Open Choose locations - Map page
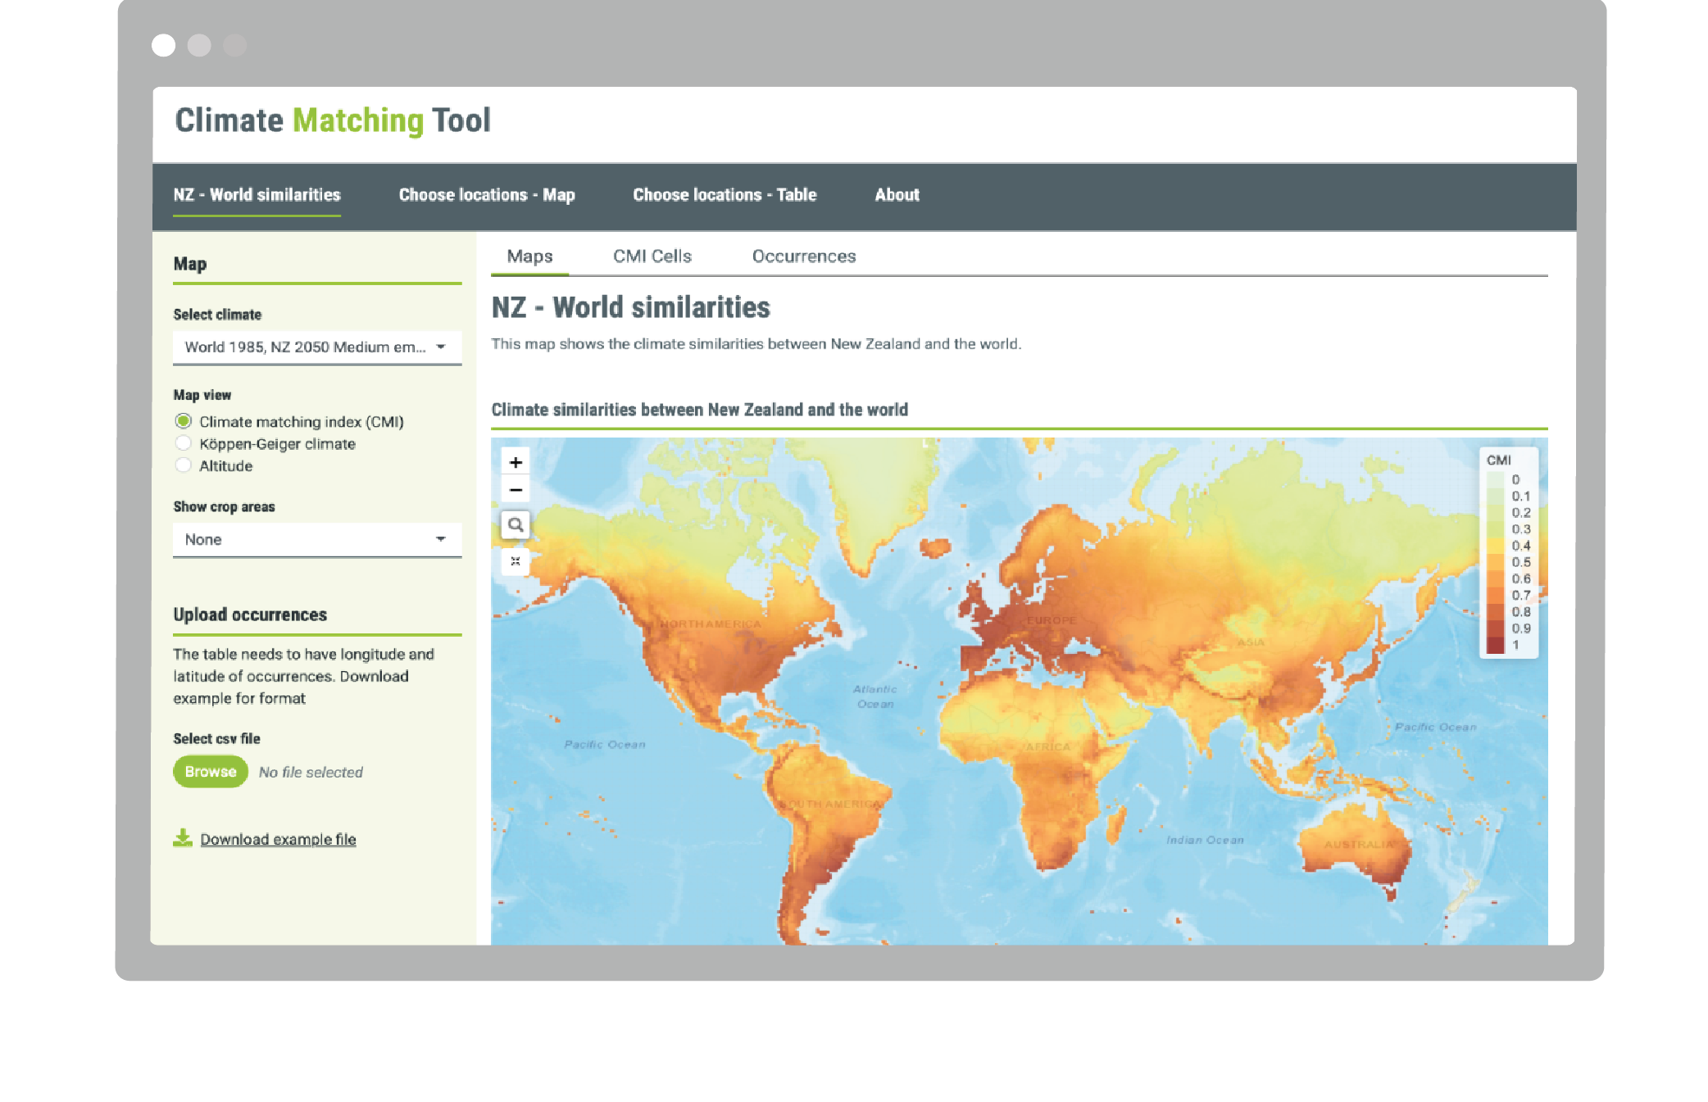This screenshot has width=1708, height=1102. [x=487, y=195]
